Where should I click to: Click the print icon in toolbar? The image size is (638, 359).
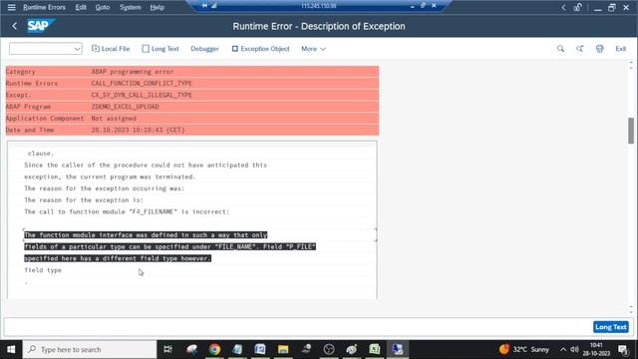[600, 49]
